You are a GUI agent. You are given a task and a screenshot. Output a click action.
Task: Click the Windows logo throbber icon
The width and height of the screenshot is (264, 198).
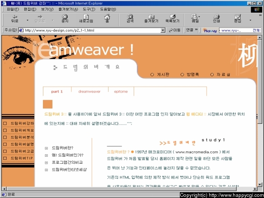click(x=257, y=9)
